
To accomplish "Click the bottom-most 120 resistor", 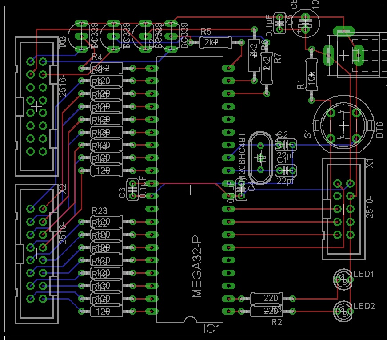I will click(107, 312).
